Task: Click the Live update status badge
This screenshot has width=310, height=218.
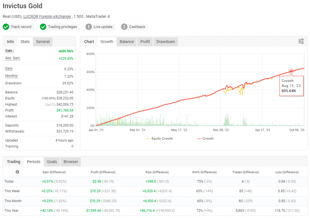Action: (x=100, y=27)
